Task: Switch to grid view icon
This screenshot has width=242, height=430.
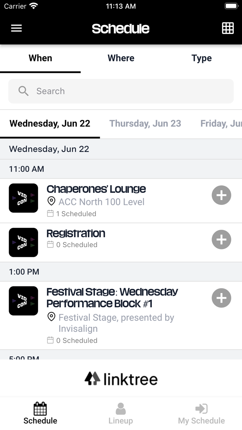Action: click(x=227, y=28)
